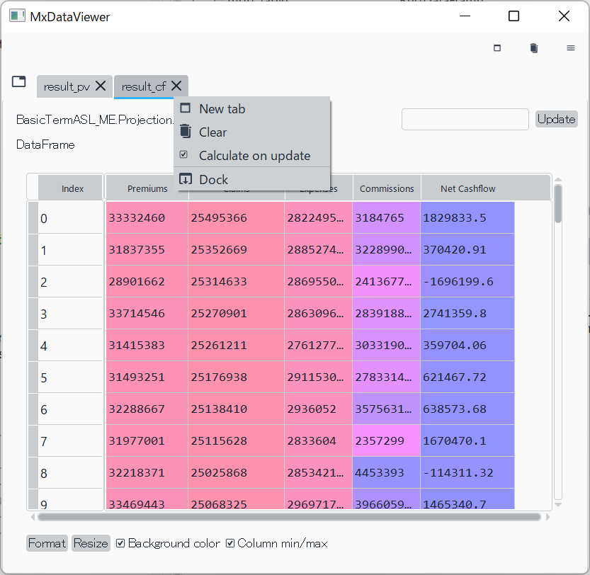Click the trash icon in top toolbar
This screenshot has height=575, width=590.
534,48
